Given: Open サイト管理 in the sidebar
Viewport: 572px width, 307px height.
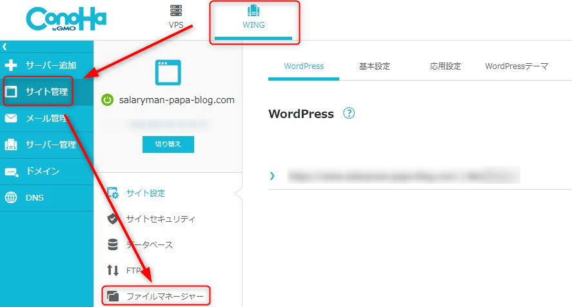Looking at the screenshot, I should click(x=46, y=92).
